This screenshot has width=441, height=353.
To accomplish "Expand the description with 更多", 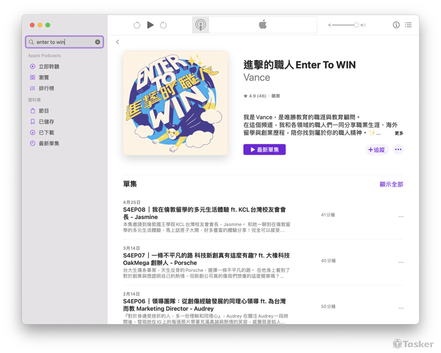I will coord(399,133).
